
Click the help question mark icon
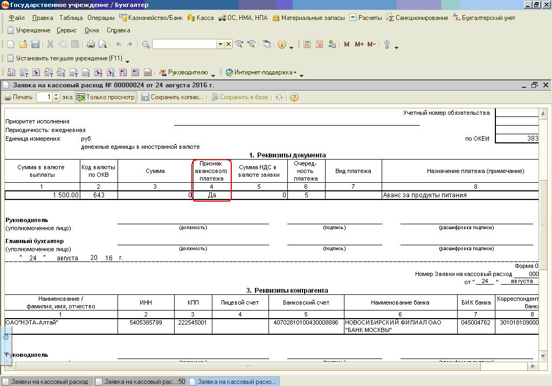click(x=294, y=98)
